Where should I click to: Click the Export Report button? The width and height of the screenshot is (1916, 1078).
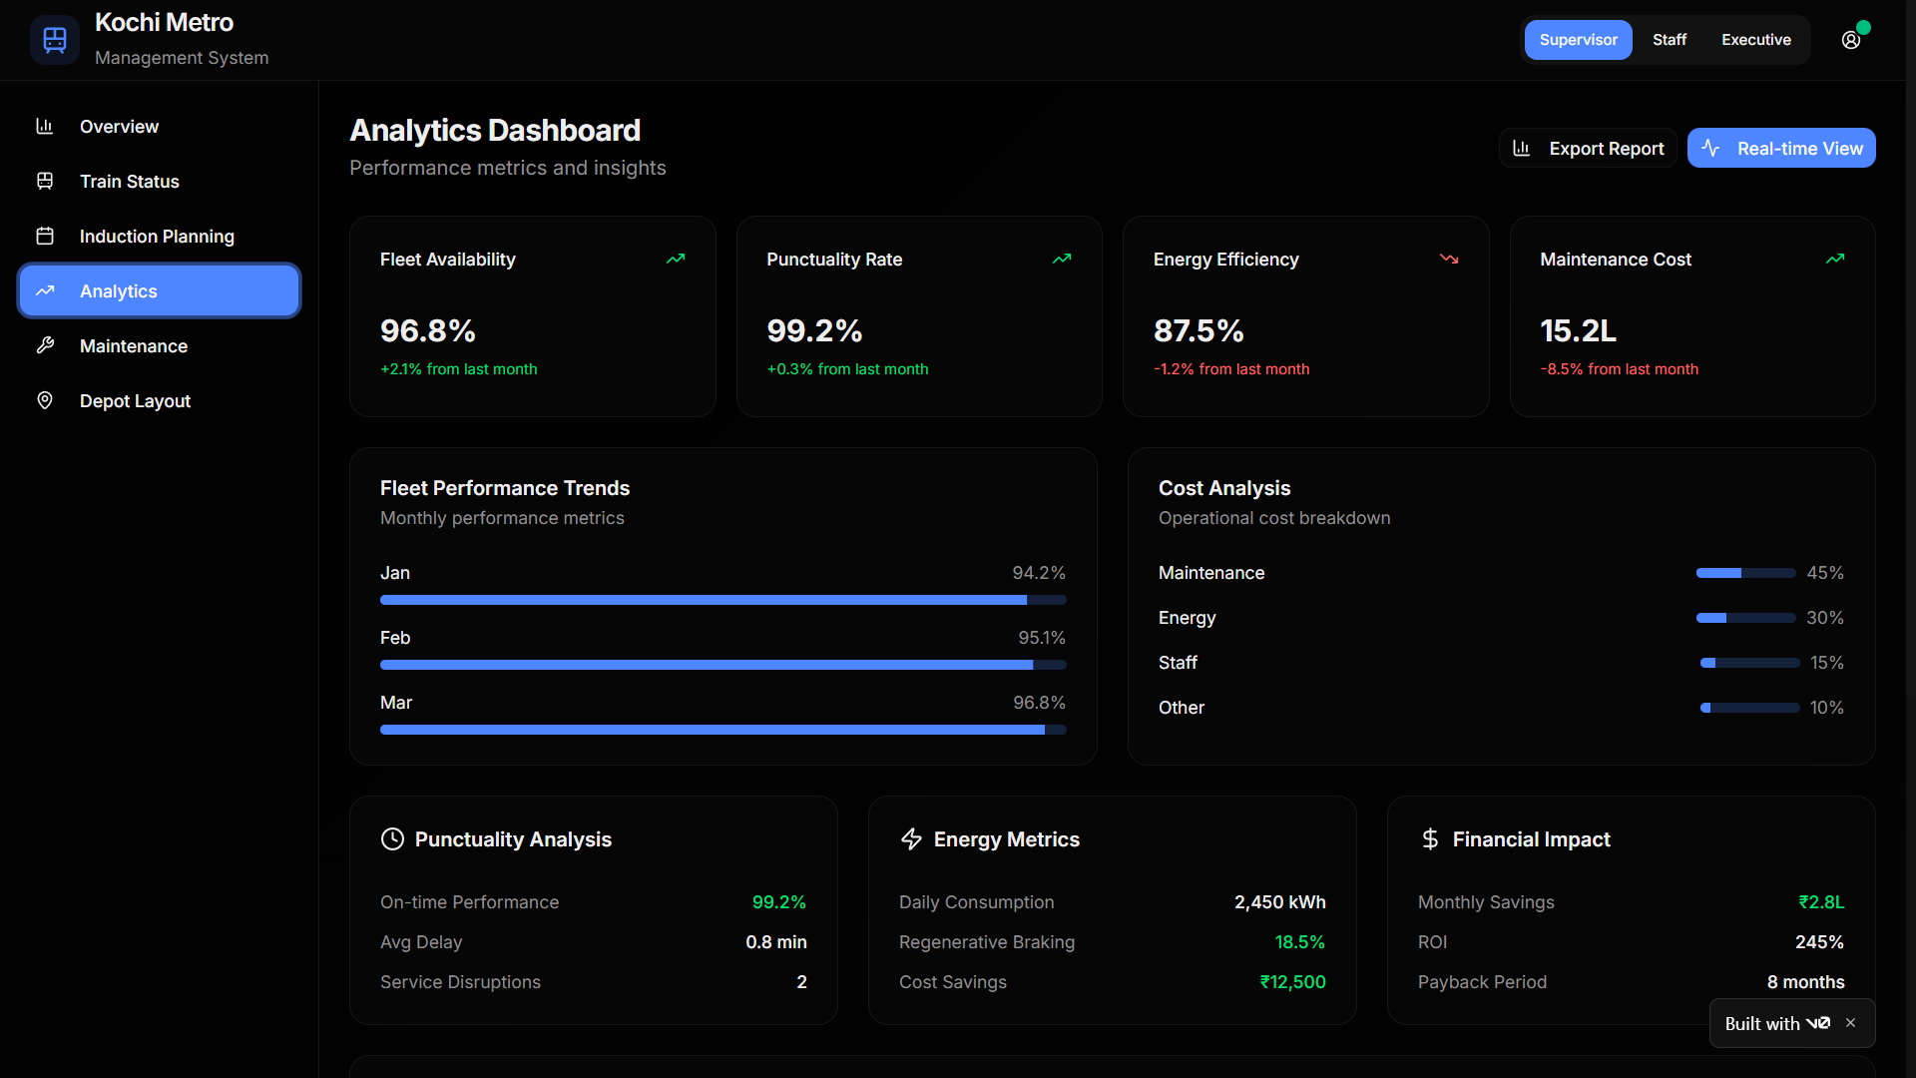[x=1588, y=149]
